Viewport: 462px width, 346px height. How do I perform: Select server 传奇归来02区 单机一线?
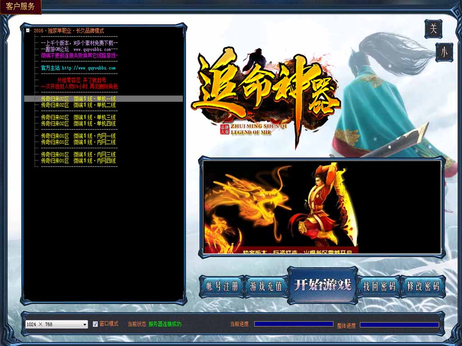point(78,99)
